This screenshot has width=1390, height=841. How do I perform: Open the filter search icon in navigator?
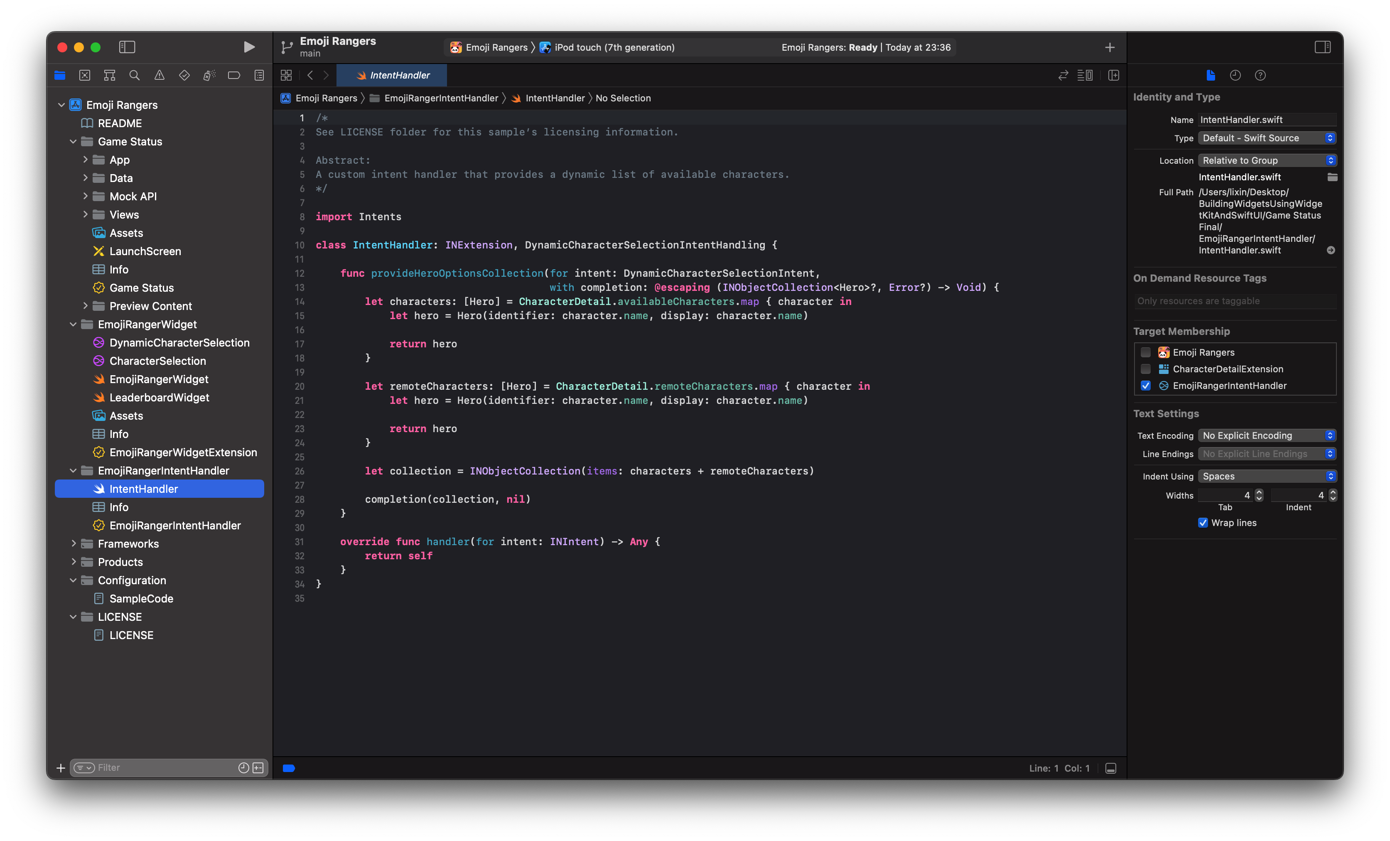coord(84,767)
